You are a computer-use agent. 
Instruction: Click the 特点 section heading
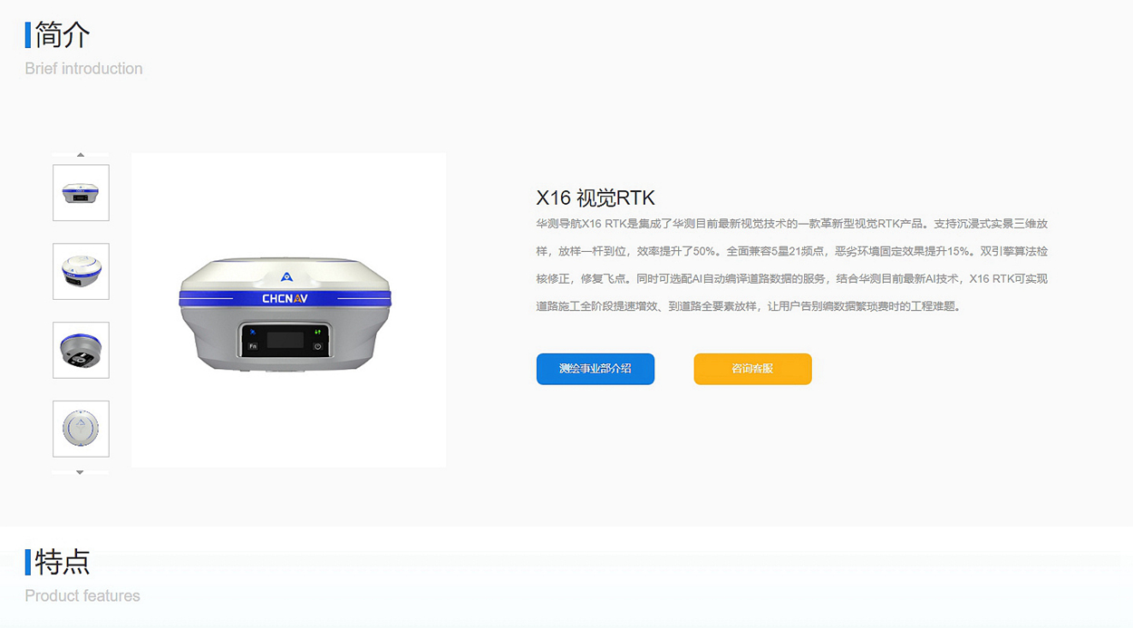point(63,562)
